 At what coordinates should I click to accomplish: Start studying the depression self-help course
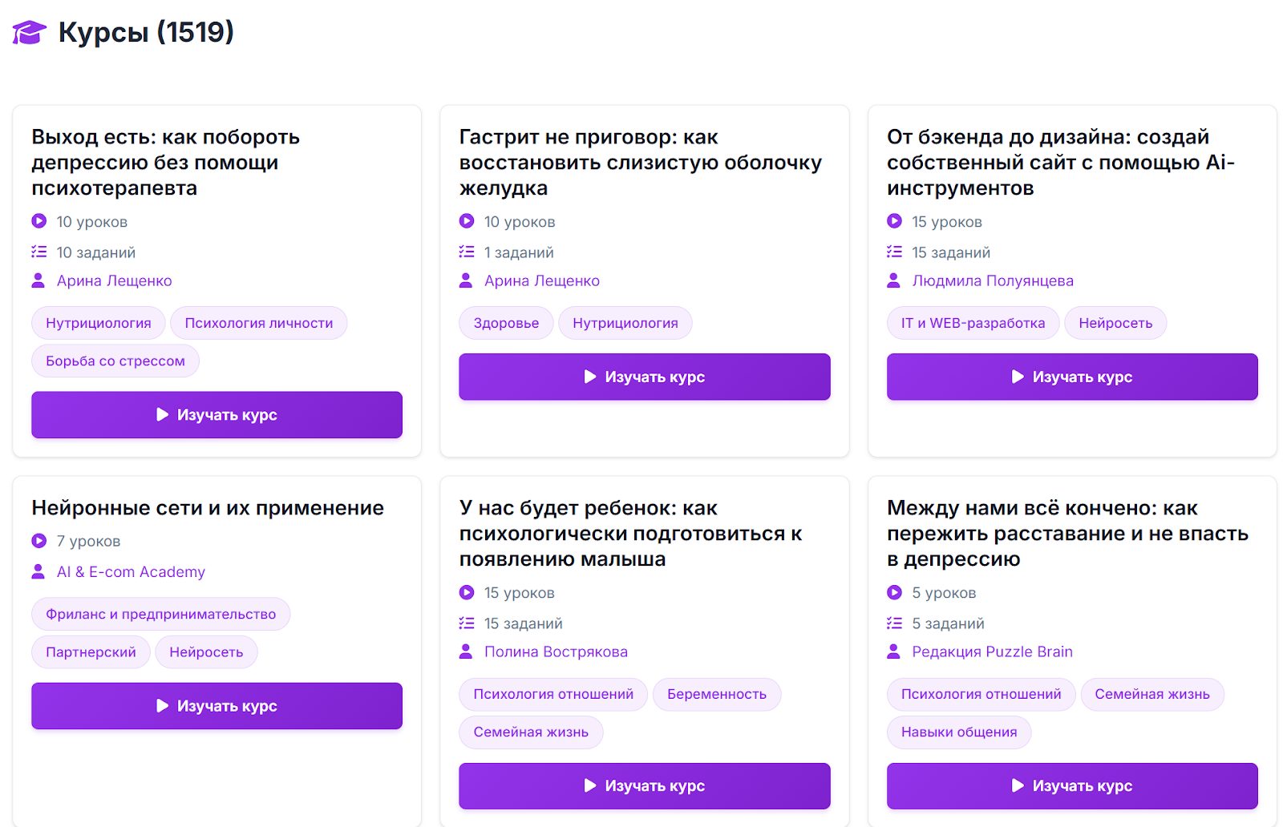217,415
